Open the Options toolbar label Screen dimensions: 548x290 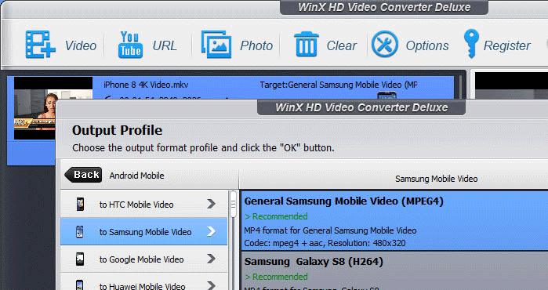click(427, 45)
